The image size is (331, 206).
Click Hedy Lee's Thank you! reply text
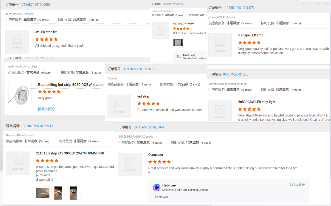tap(161, 197)
